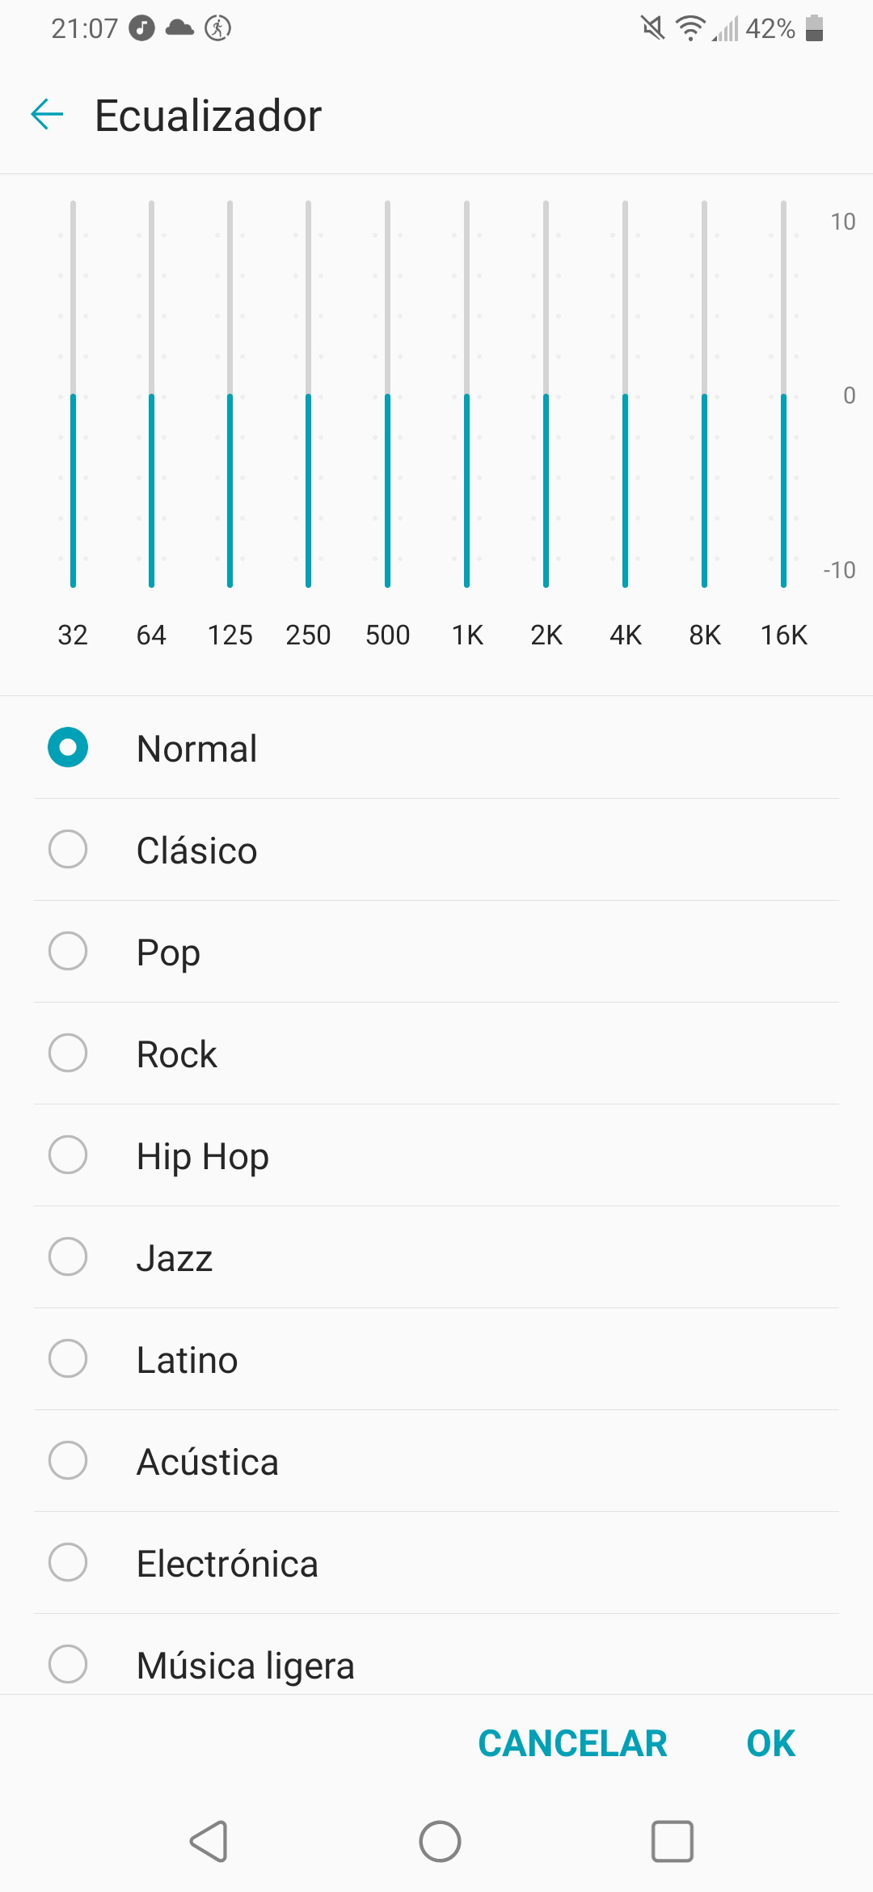Choose the Electrónica preset
This screenshot has height=1892, width=873.
[x=436, y=1563]
